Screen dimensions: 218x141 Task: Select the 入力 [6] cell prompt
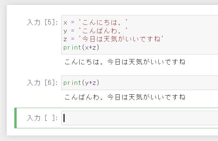(x=42, y=83)
